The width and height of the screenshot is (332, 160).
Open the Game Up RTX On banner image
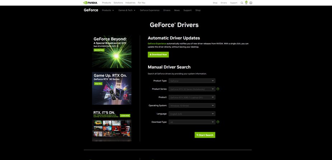(112, 88)
